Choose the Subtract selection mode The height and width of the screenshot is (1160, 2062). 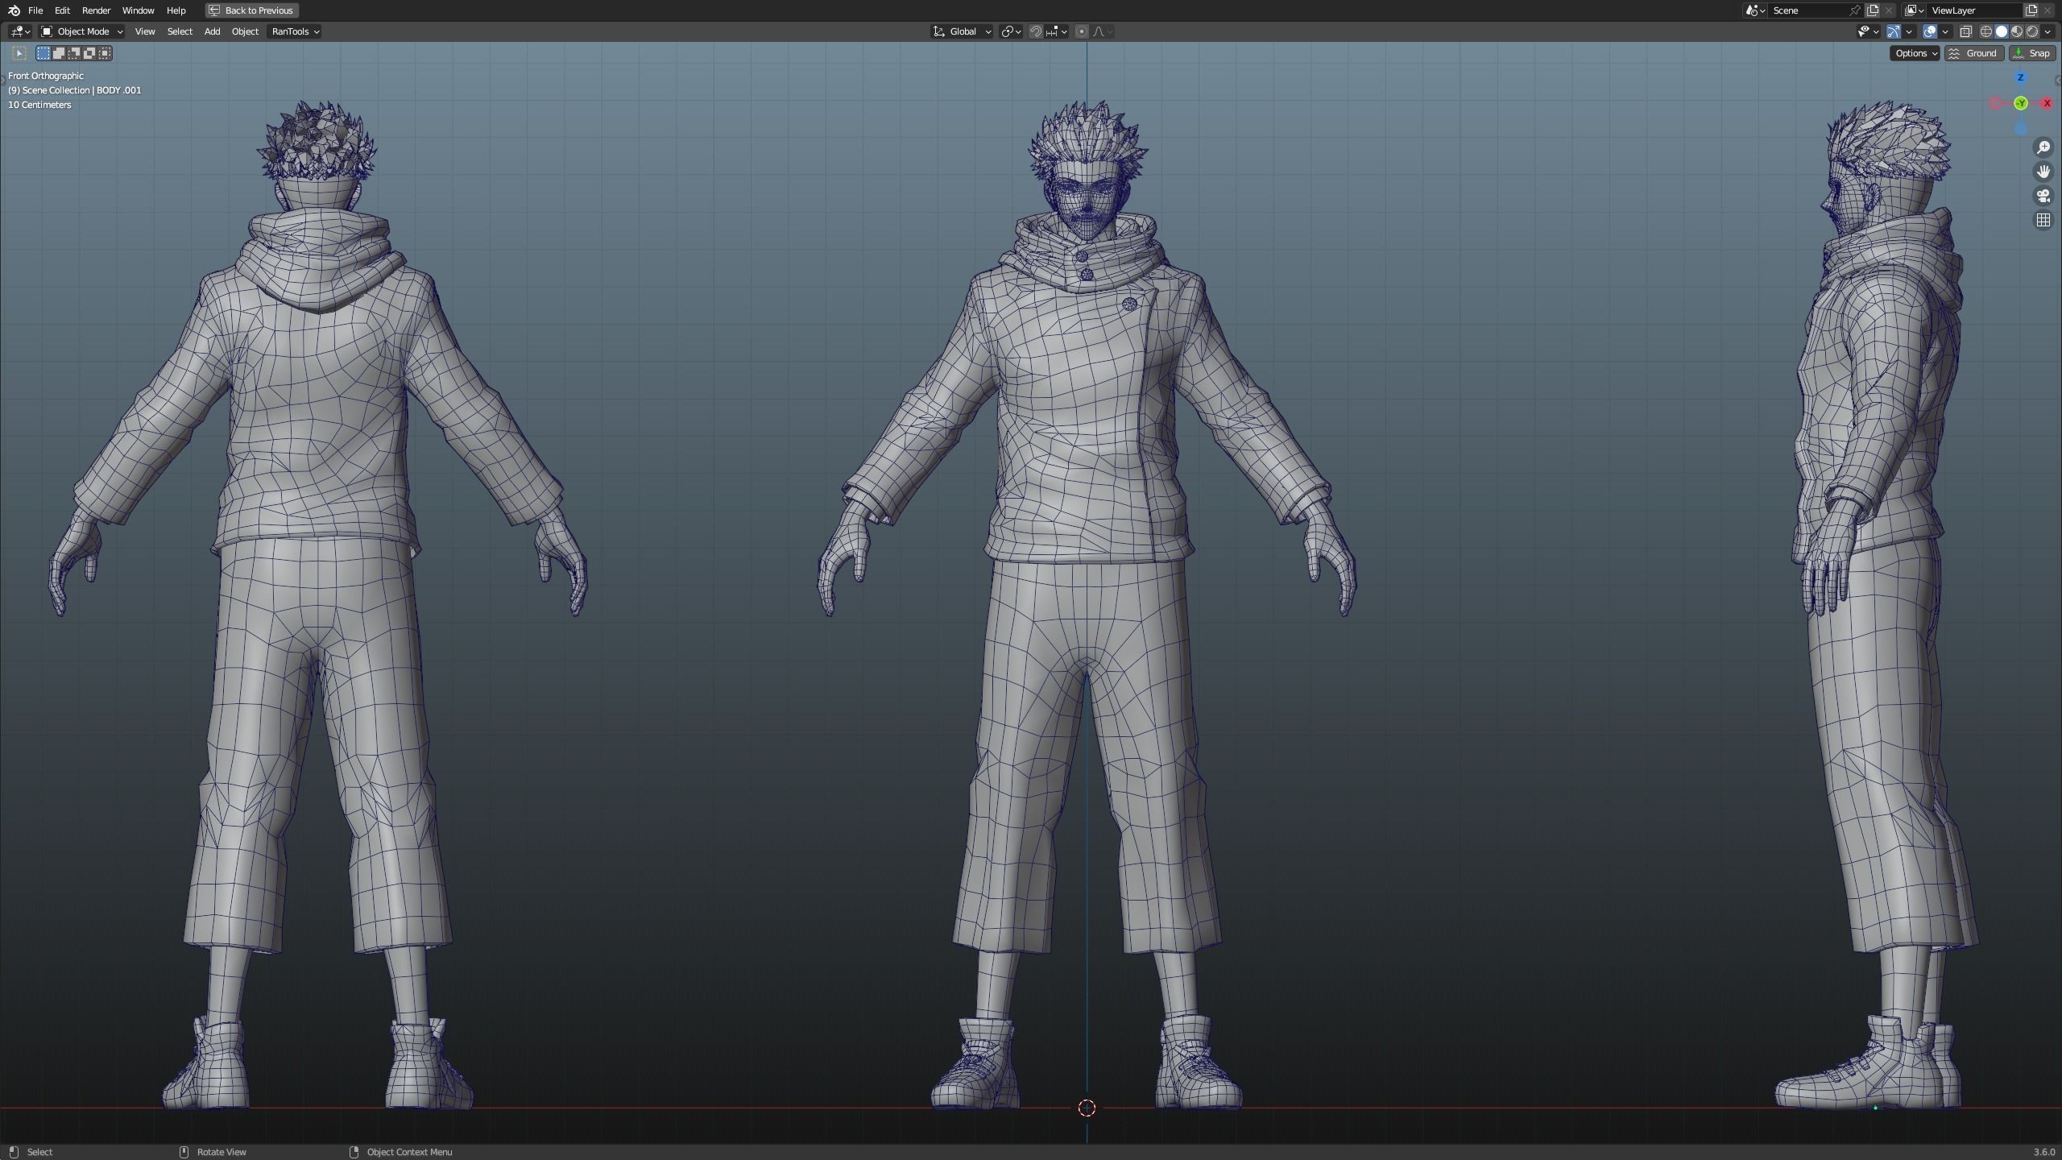pyautogui.click(x=74, y=53)
